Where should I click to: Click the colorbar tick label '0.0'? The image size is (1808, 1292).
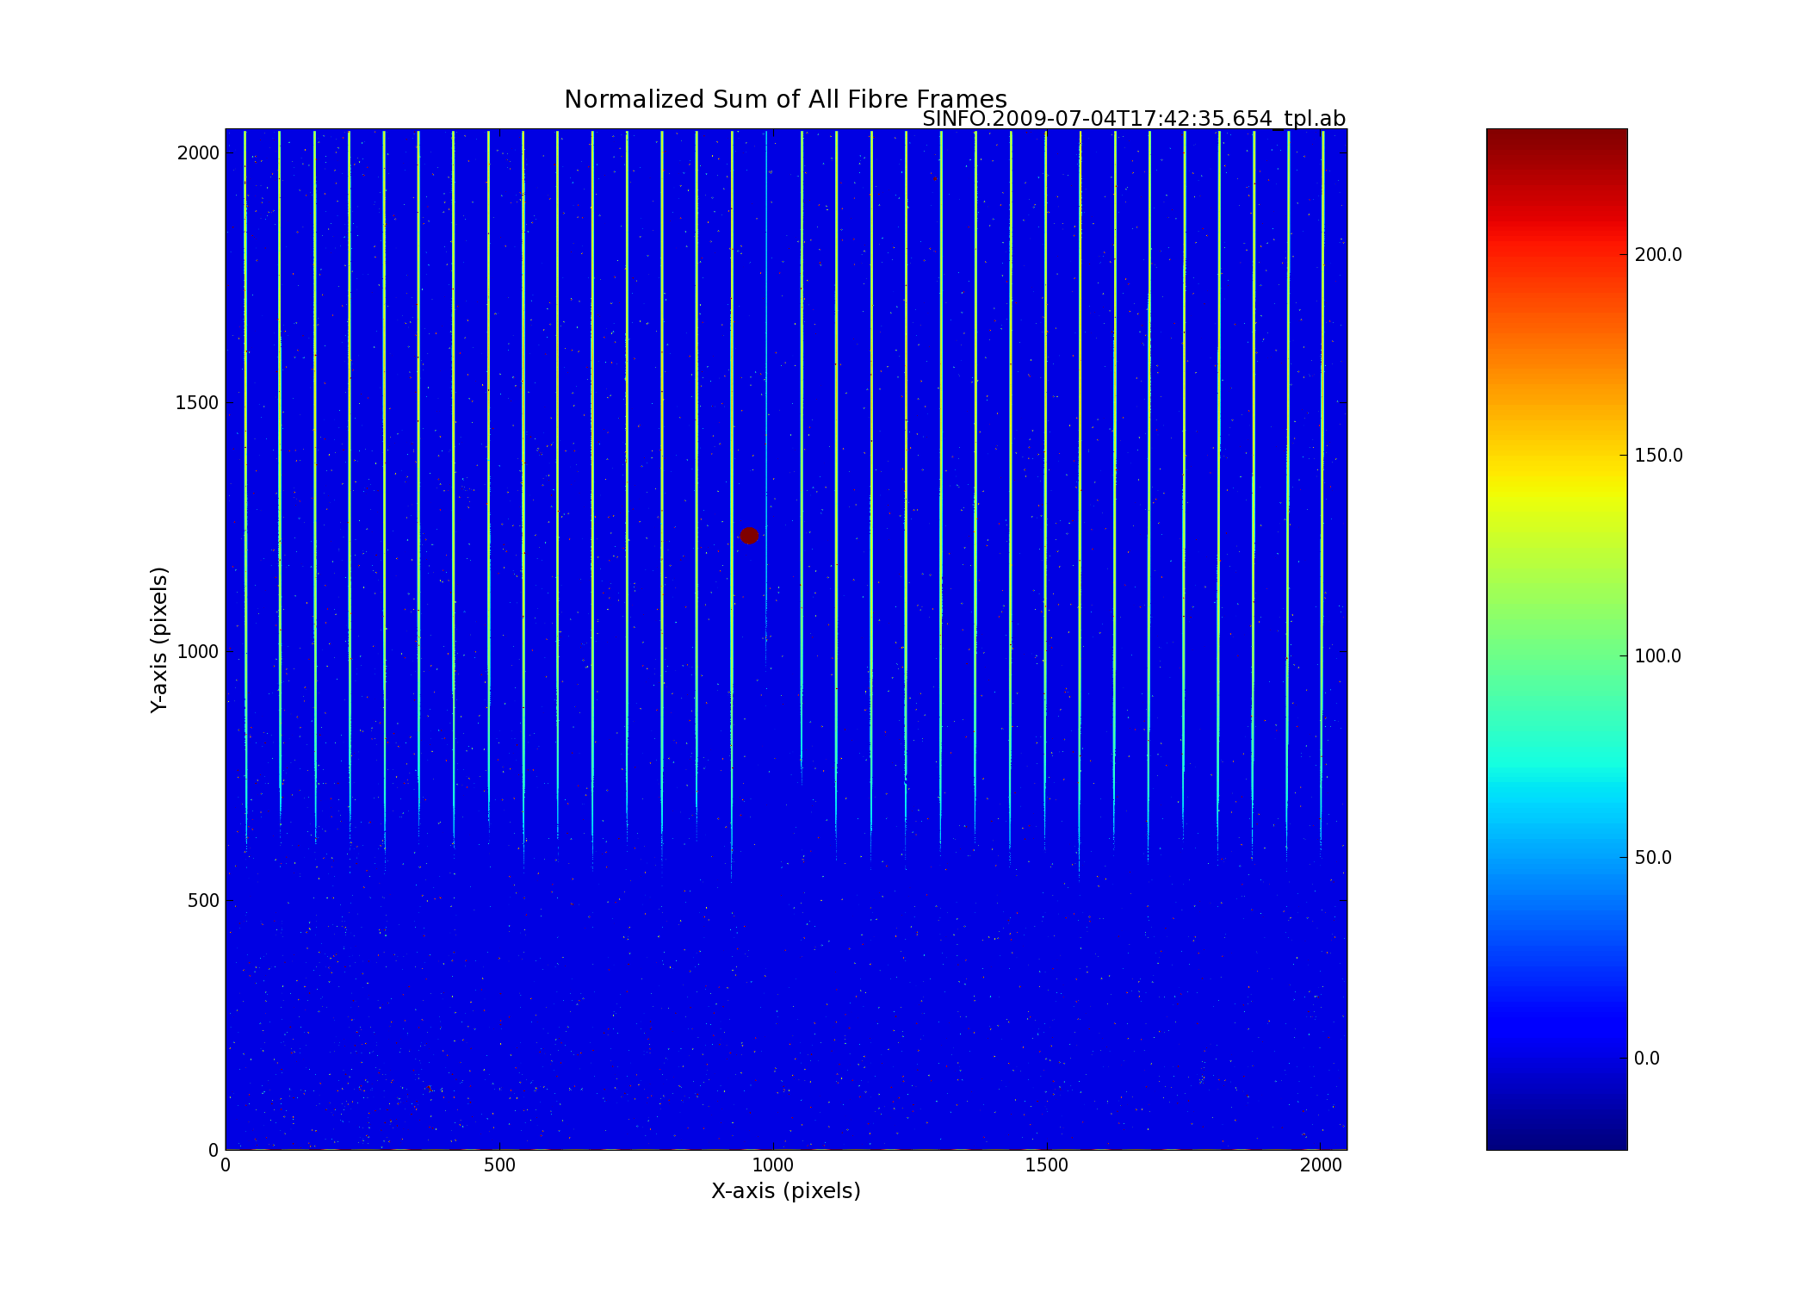(1646, 1059)
